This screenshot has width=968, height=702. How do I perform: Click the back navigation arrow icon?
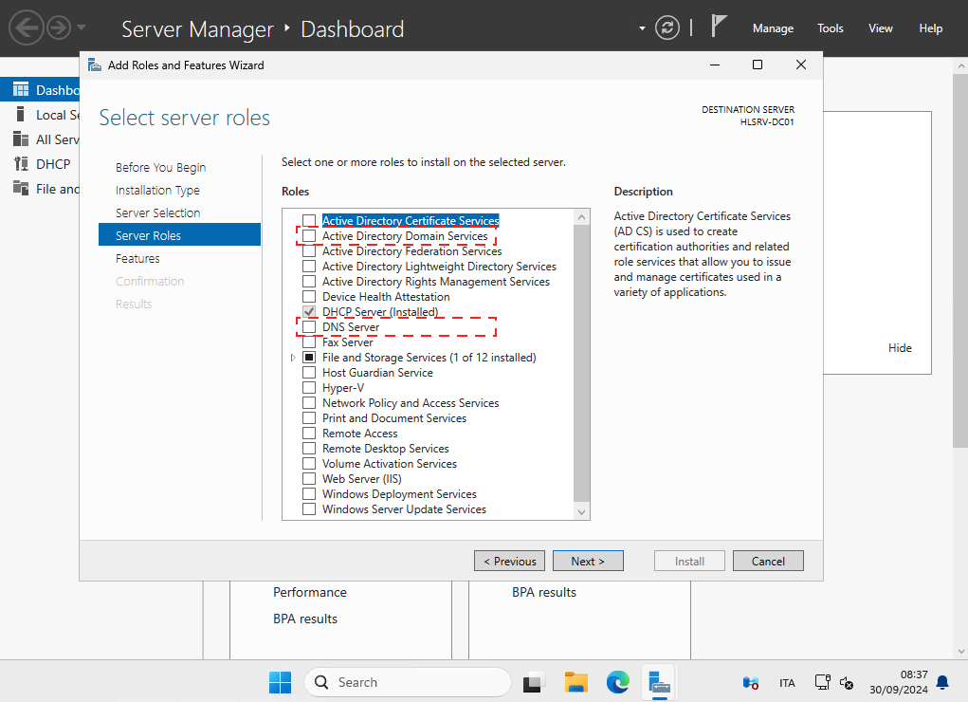[x=27, y=28]
